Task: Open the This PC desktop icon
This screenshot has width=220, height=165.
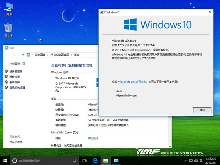Action: coord(8,9)
